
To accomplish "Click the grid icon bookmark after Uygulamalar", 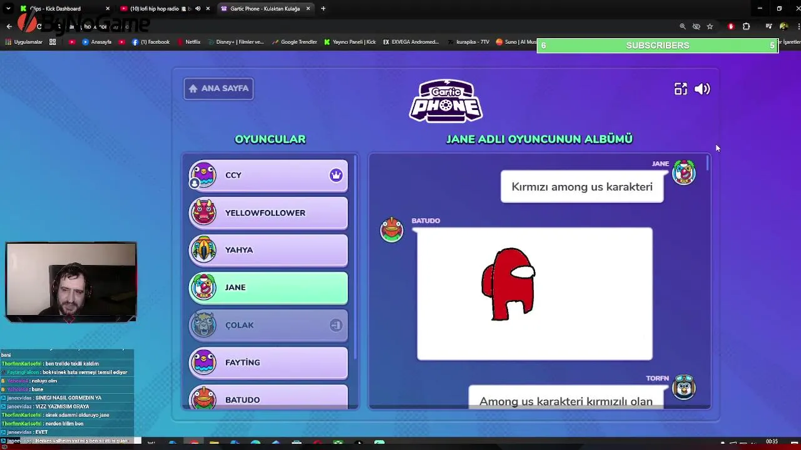I will click(x=53, y=42).
